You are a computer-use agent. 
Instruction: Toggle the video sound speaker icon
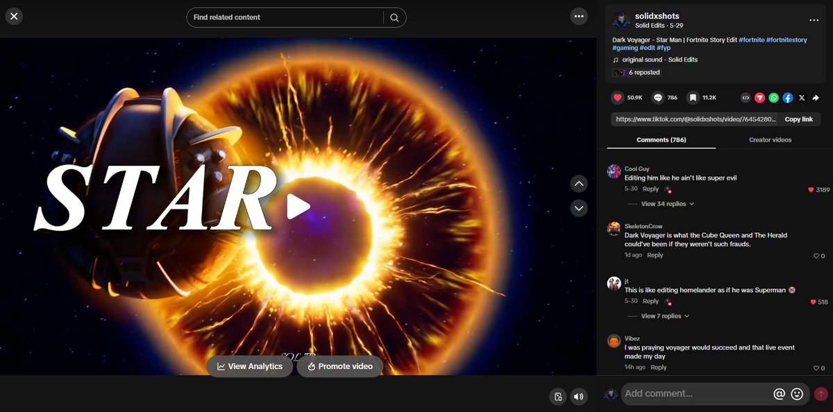[x=579, y=397]
